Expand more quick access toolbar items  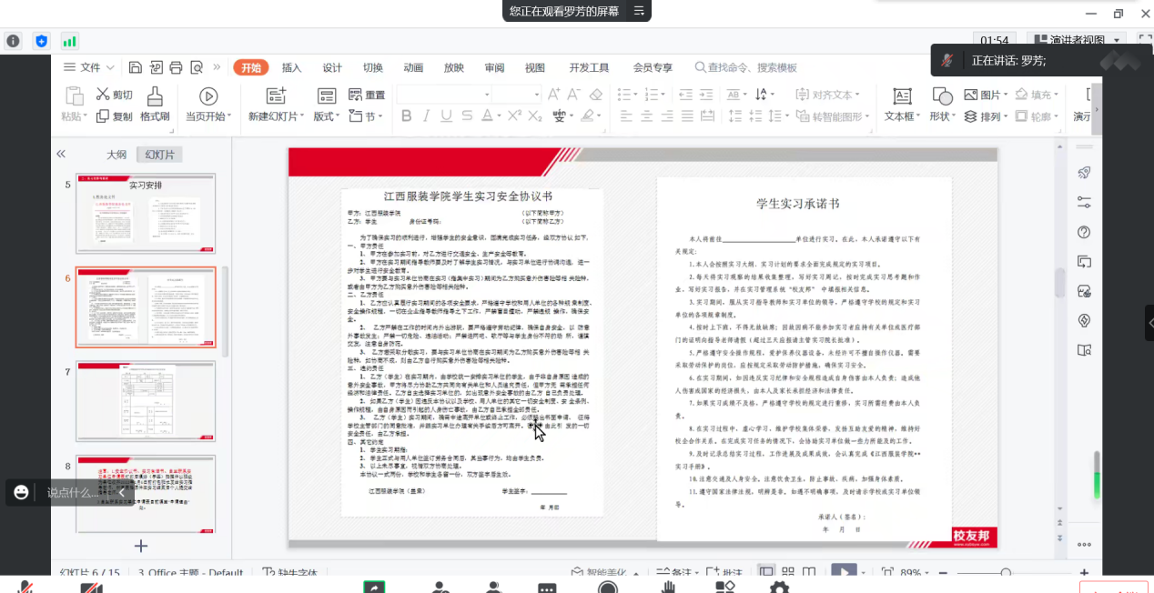click(x=217, y=67)
